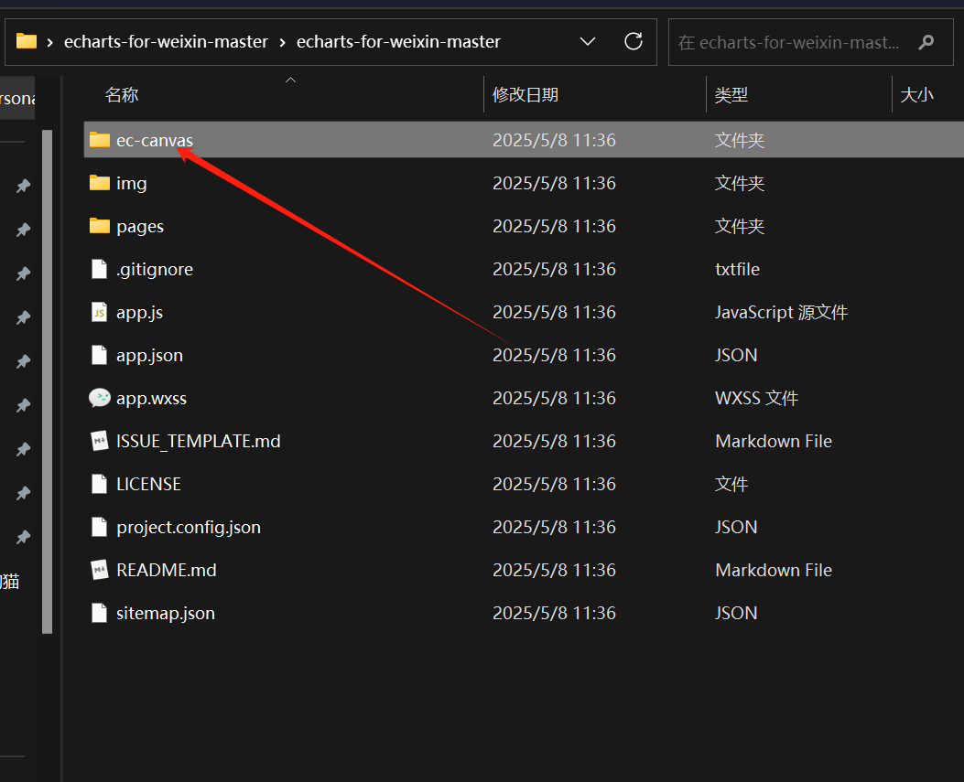
Task: Refresh the current folder view
Action: (x=634, y=42)
